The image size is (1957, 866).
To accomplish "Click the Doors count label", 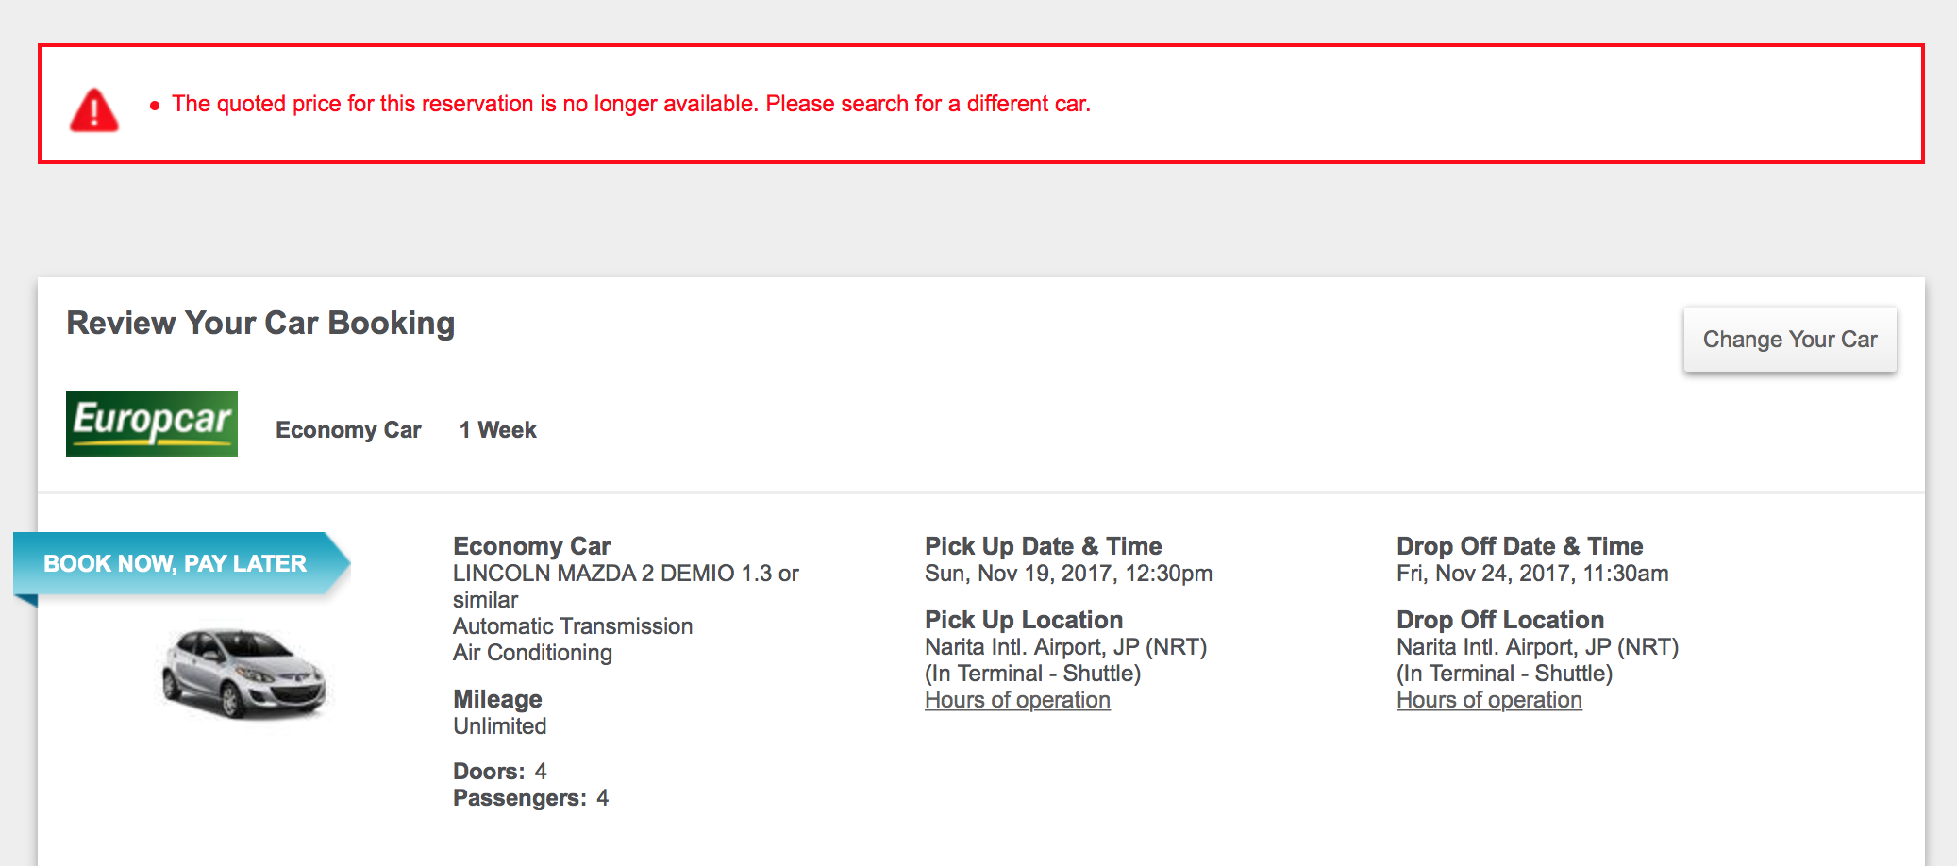I will coord(487,771).
